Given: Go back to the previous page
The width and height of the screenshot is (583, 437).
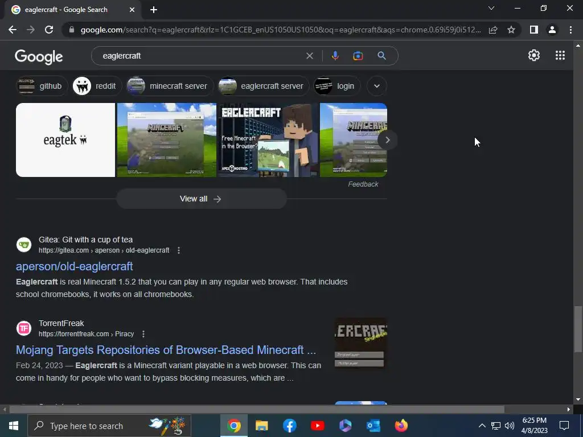Looking at the screenshot, I should click(13, 30).
